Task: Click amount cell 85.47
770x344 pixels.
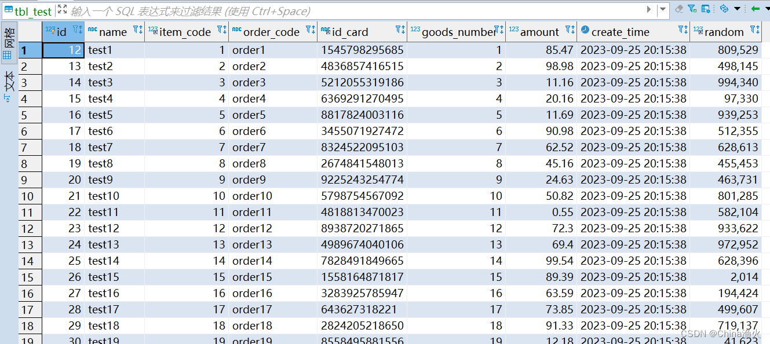Action: point(541,50)
